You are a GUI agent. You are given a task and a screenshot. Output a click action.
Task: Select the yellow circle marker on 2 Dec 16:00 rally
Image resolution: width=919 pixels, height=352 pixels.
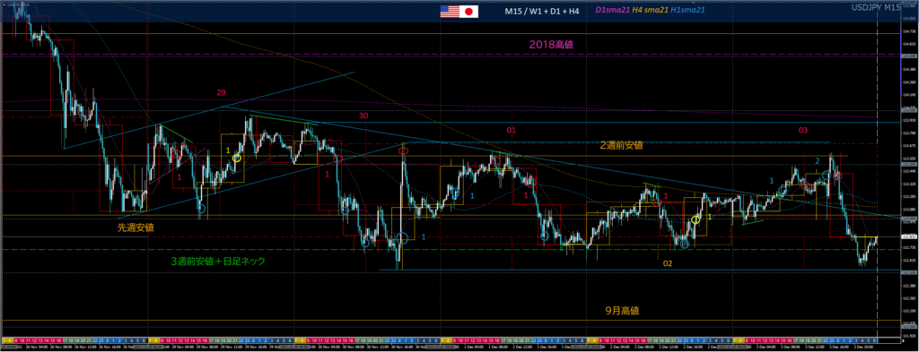click(x=696, y=219)
